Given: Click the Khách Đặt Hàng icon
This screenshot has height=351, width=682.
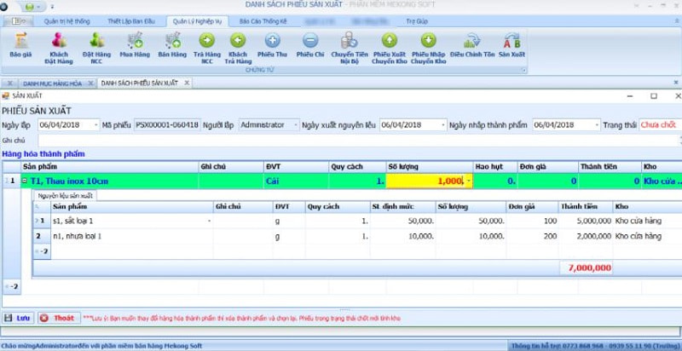Looking at the screenshot, I should pyautogui.click(x=58, y=46).
